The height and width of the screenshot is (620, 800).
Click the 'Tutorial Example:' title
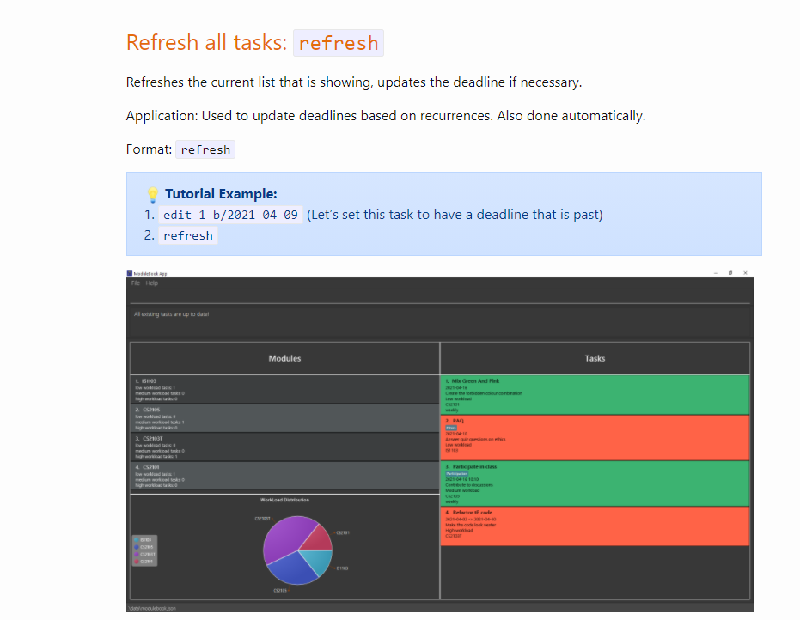(x=221, y=194)
